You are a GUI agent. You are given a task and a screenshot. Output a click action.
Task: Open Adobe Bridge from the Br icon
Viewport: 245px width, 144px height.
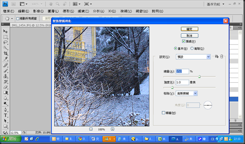[x=13, y=4]
